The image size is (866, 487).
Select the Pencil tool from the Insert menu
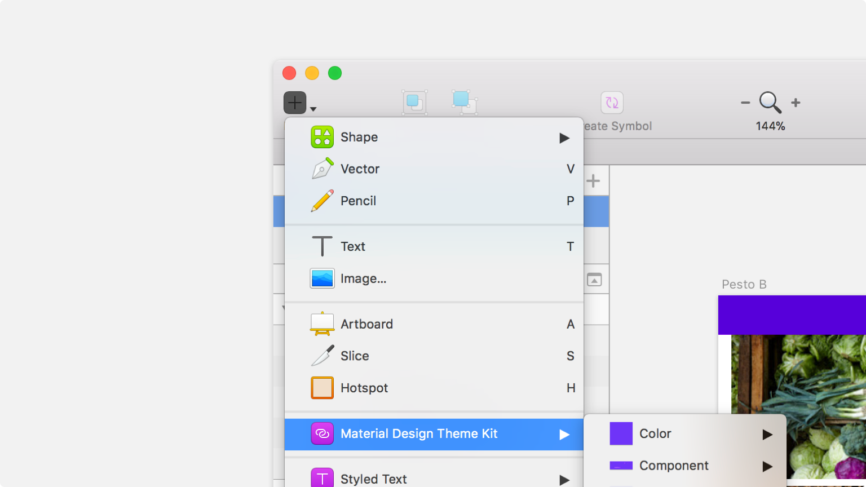coord(358,201)
